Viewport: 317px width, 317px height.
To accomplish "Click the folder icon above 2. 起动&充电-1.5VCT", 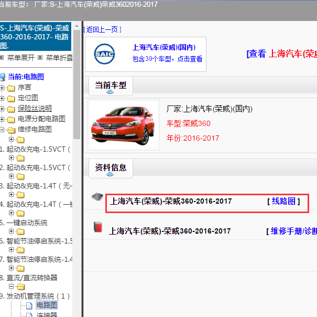I will pos(20,158).
